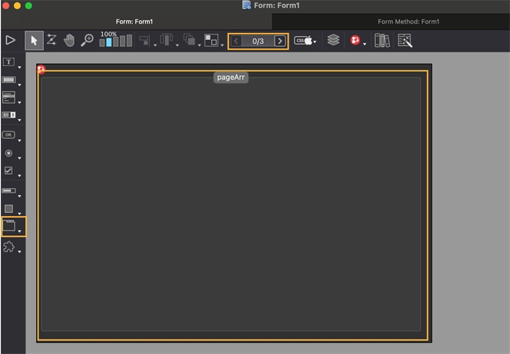Select the hand move tool
Image resolution: width=510 pixels, height=354 pixels.
[69, 40]
